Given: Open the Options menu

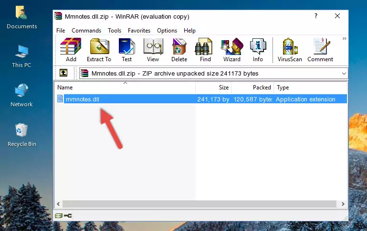Looking at the screenshot, I should point(167,31).
